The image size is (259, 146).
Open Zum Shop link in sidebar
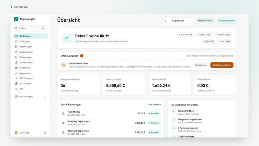pyautogui.click(x=30, y=133)
